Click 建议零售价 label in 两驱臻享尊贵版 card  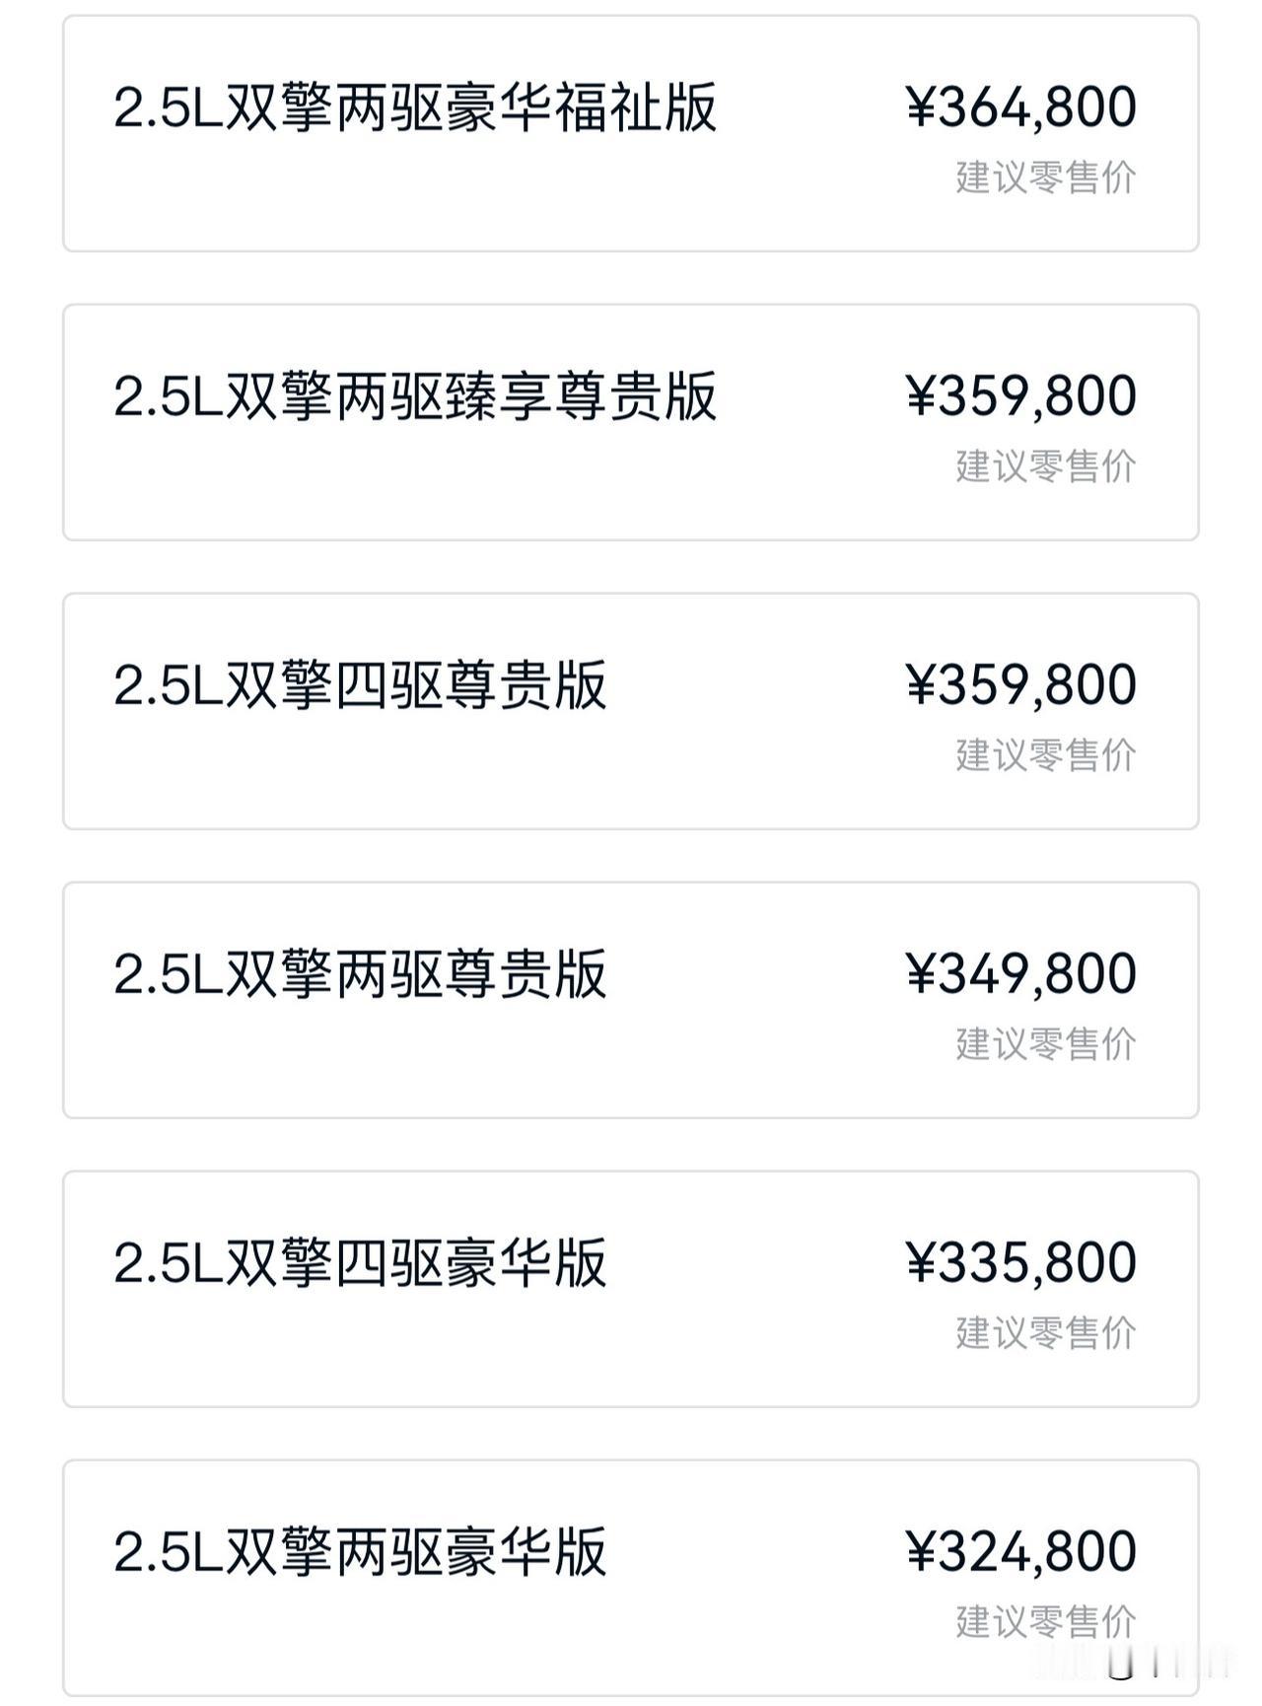click(1046, 466)
